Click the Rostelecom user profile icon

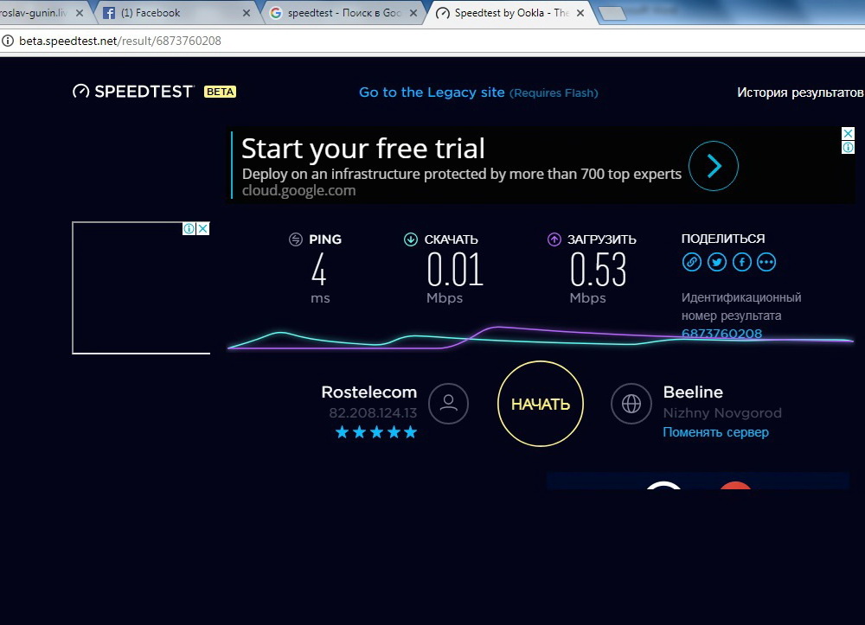[x=448, y=404]
